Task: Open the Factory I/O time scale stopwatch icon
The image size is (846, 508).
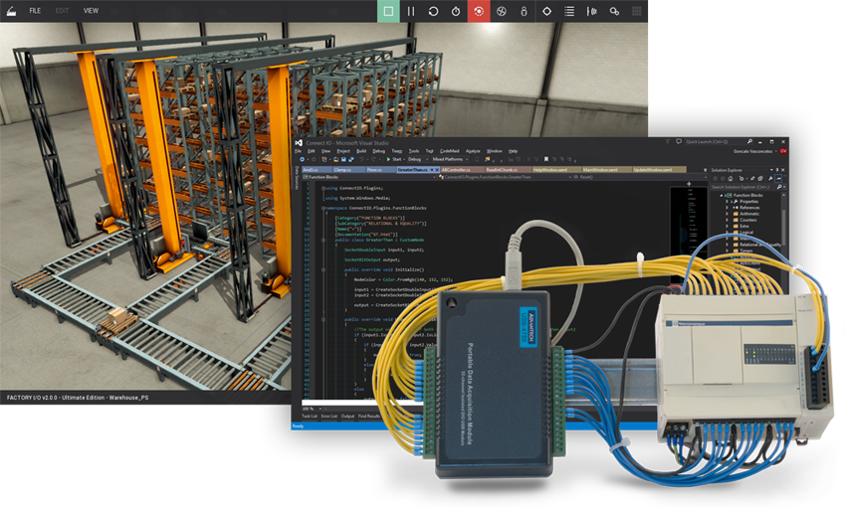Action: pos(456,11)
